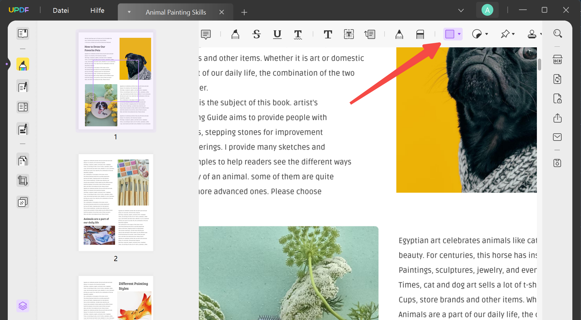Viewport: 581px width, 320px height.
Task: Open the page layers panel
Action: pos(23,306)
